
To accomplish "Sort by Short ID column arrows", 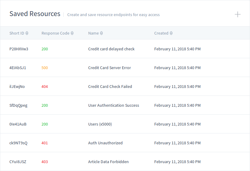I will tap(27, 33).
